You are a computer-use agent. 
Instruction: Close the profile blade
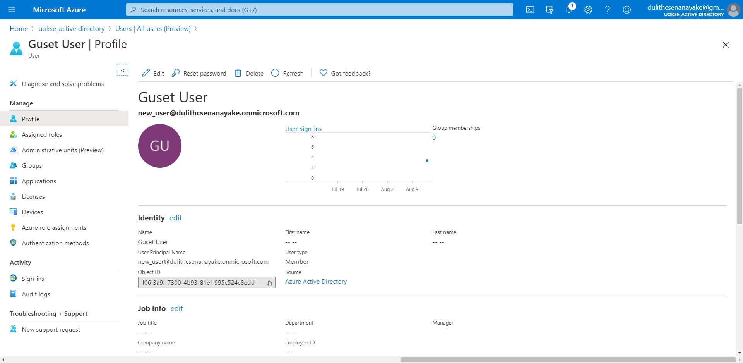(x=726, y=45)
